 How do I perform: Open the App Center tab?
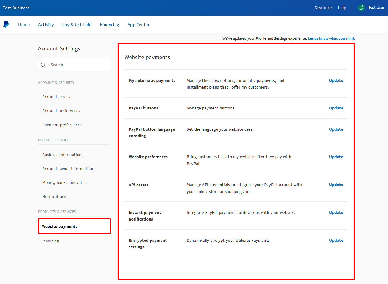138,25
